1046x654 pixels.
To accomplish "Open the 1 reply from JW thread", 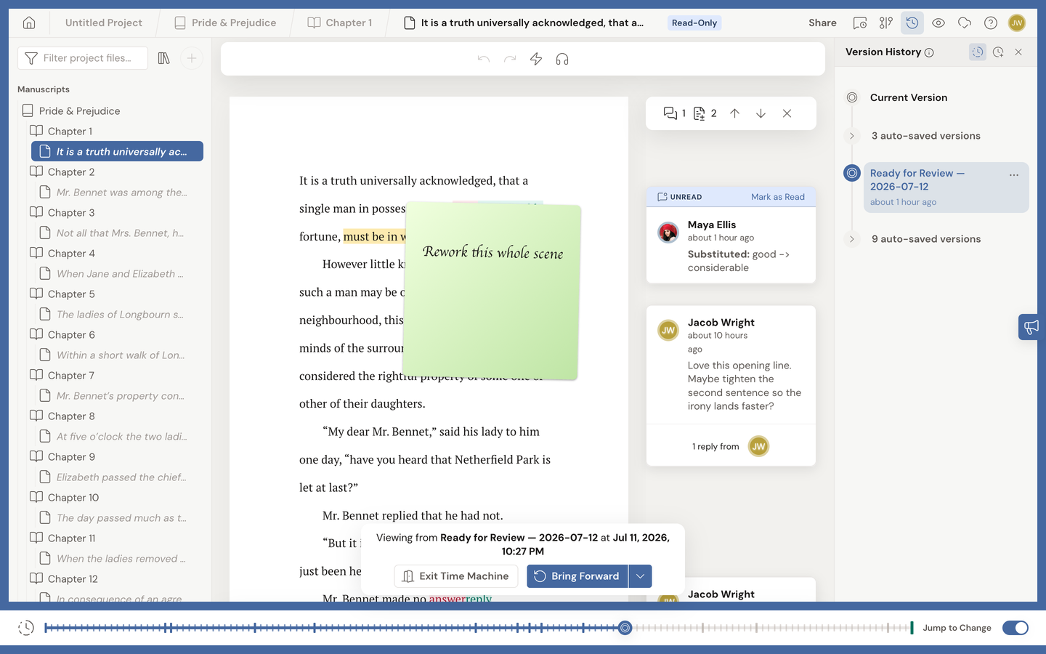I will coord(731,446).
